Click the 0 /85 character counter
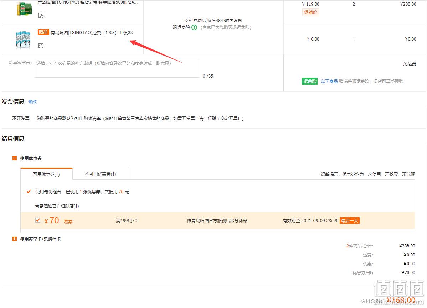The width and height of the screenshot is (427, 308). pos(208,76)
